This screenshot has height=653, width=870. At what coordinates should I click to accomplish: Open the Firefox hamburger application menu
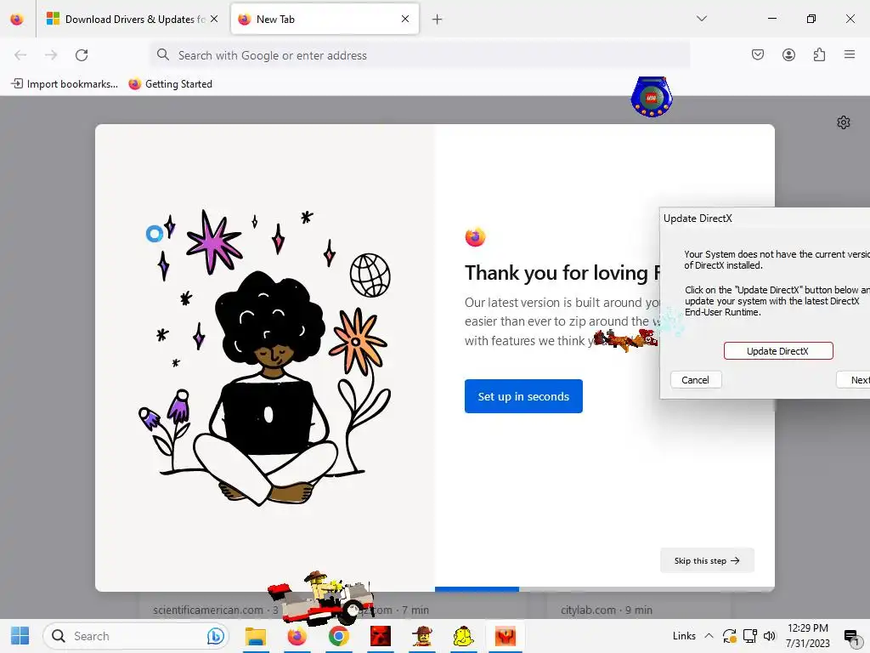(x=850, y=54)
